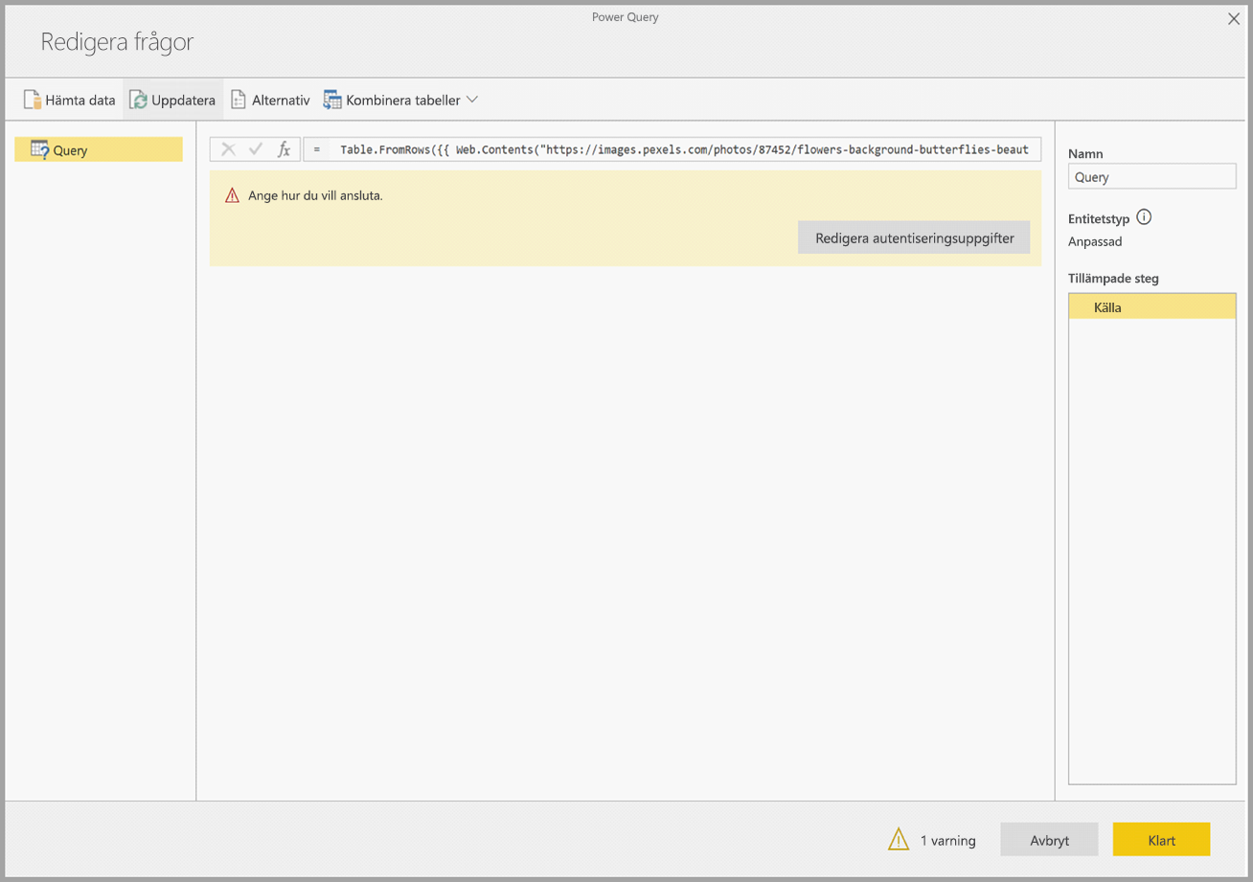This screenshot has height=882, width=1253.
Task: Click the '1 varning' text
Action: click(948, 840)
